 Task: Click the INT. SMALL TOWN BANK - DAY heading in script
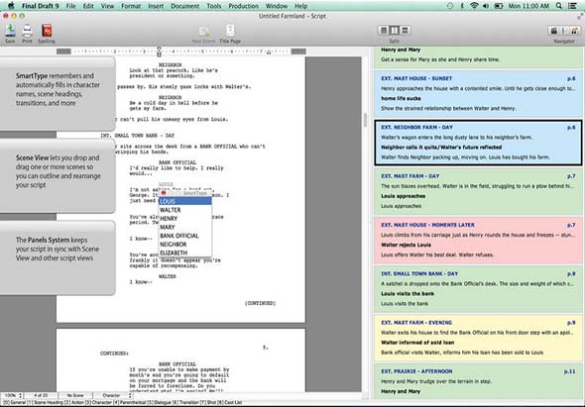137,136
